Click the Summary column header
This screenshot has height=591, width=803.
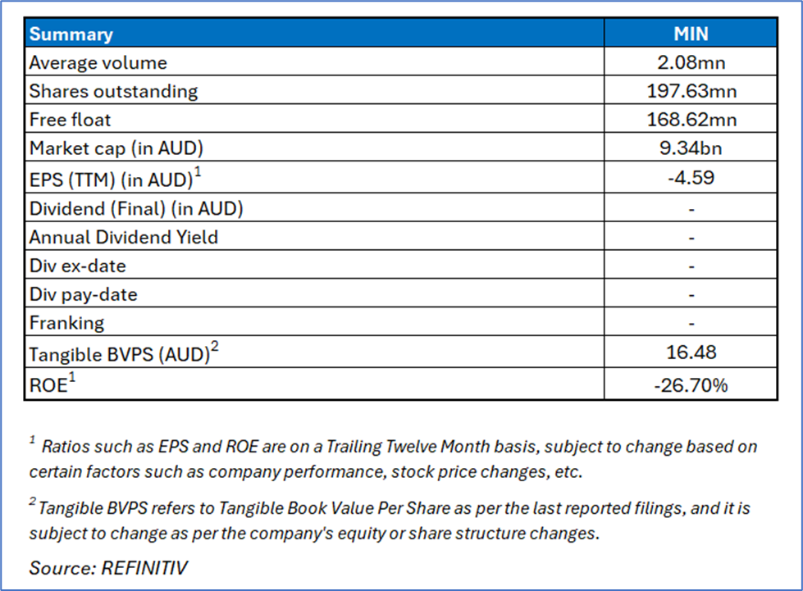(71, 34)
